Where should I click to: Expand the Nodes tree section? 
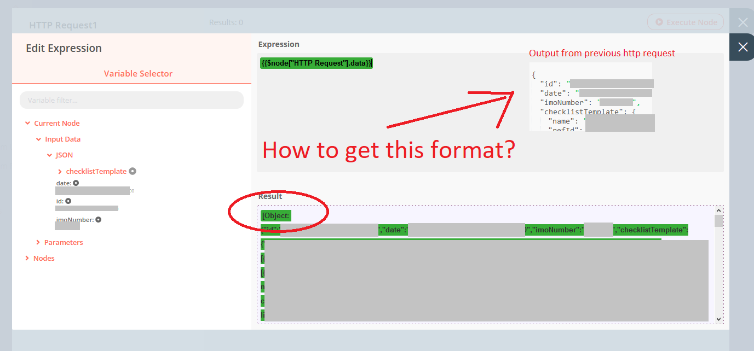click(x=27, y=258)
